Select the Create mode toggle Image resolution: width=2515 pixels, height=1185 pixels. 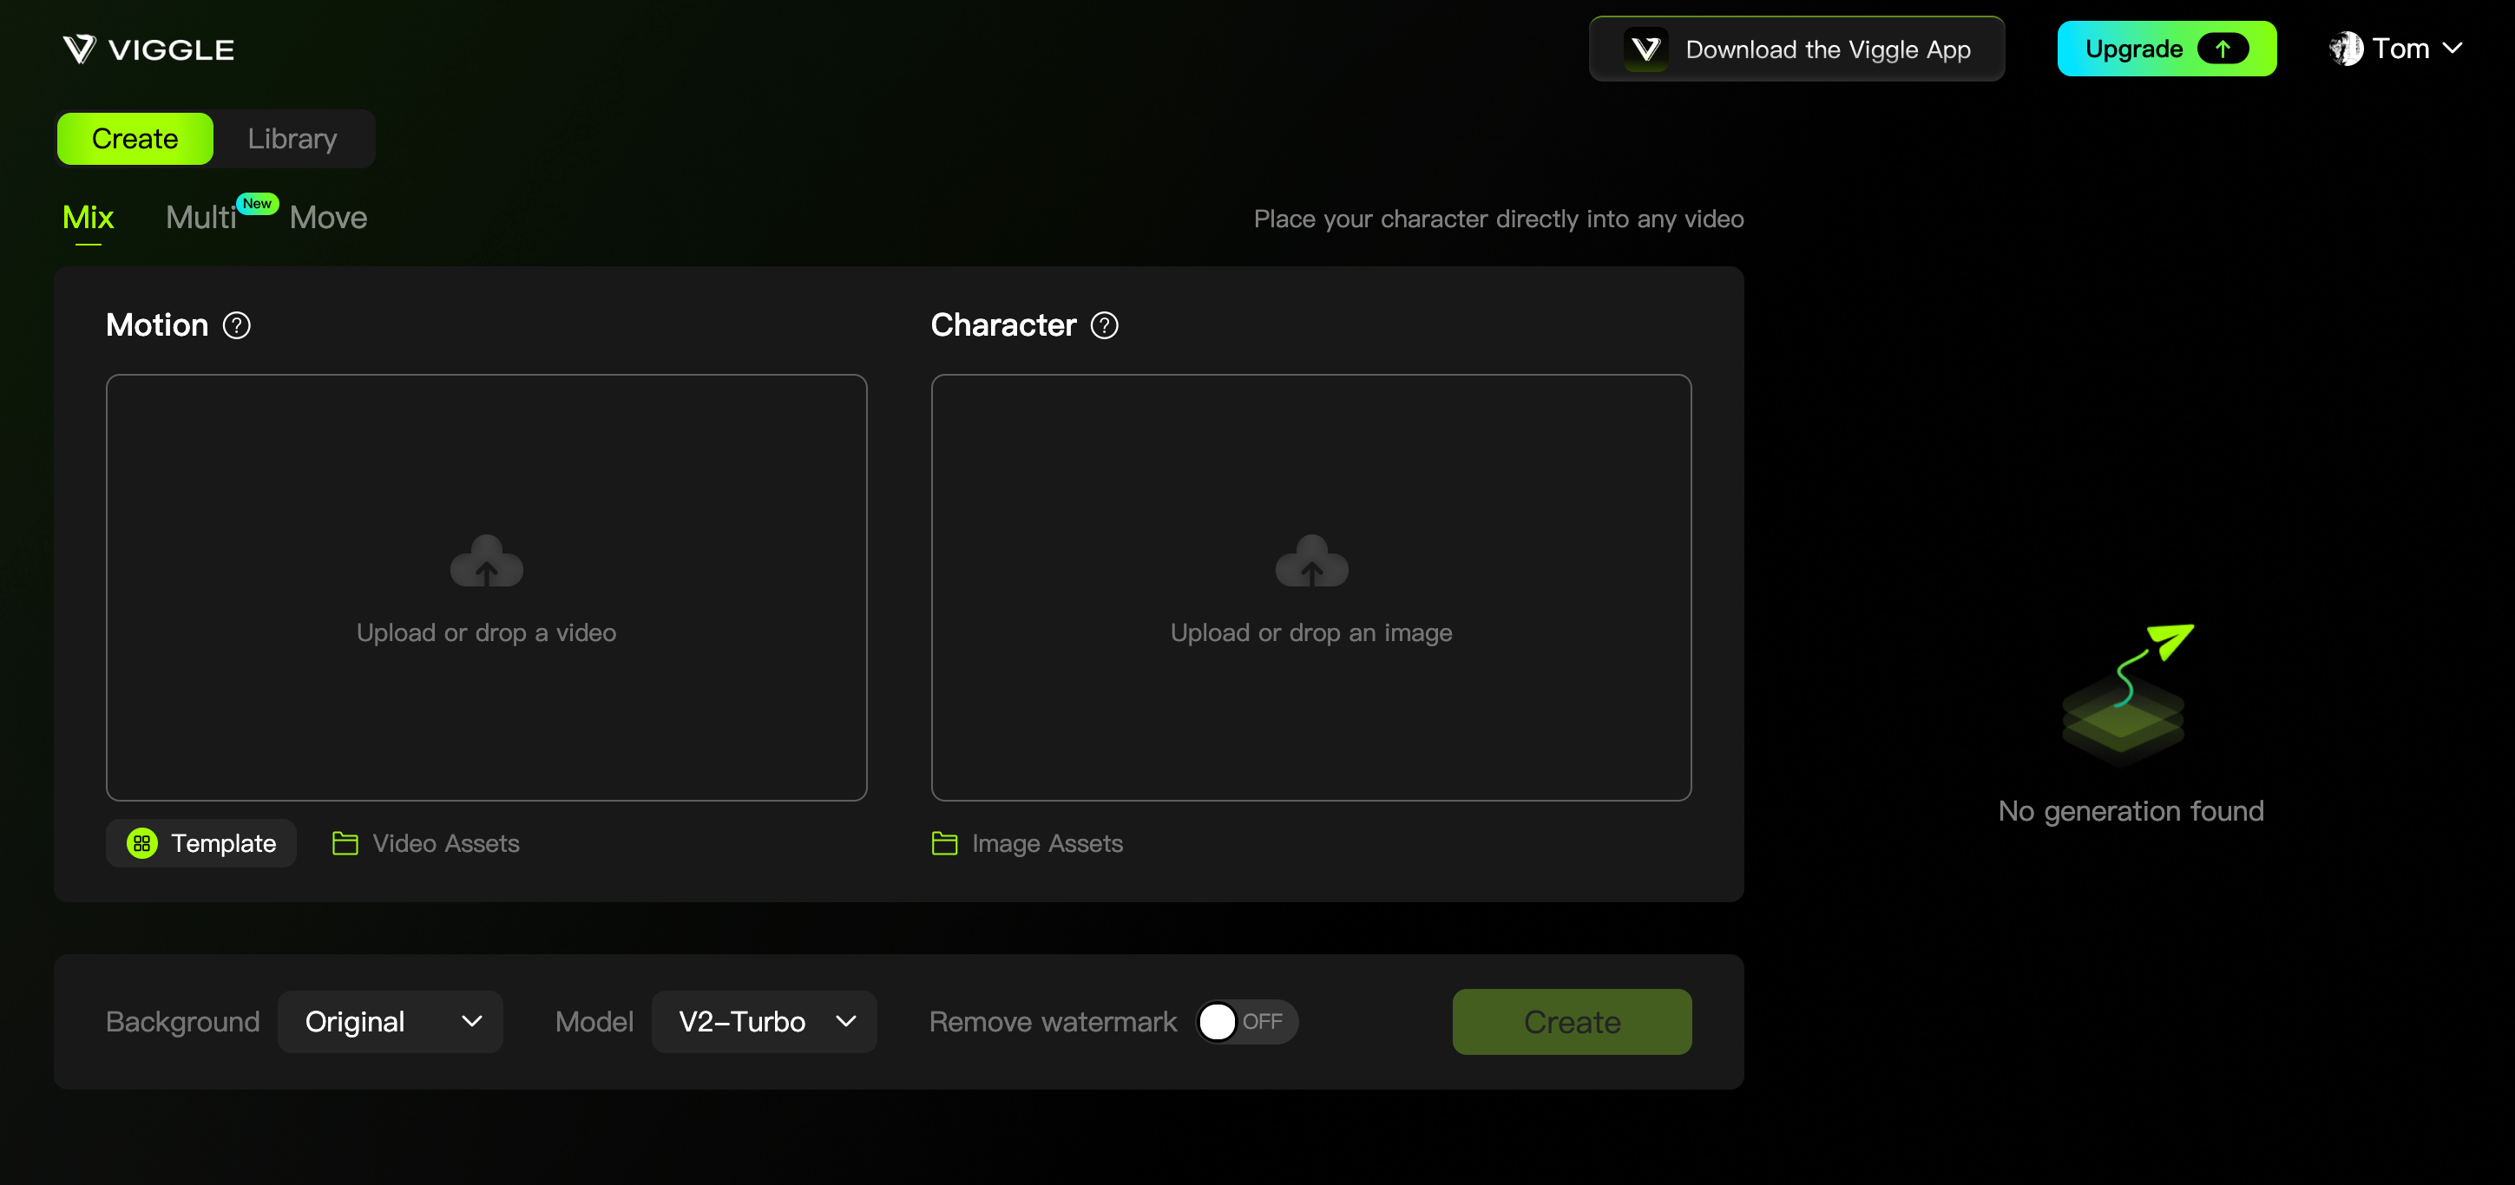(134, 138)
